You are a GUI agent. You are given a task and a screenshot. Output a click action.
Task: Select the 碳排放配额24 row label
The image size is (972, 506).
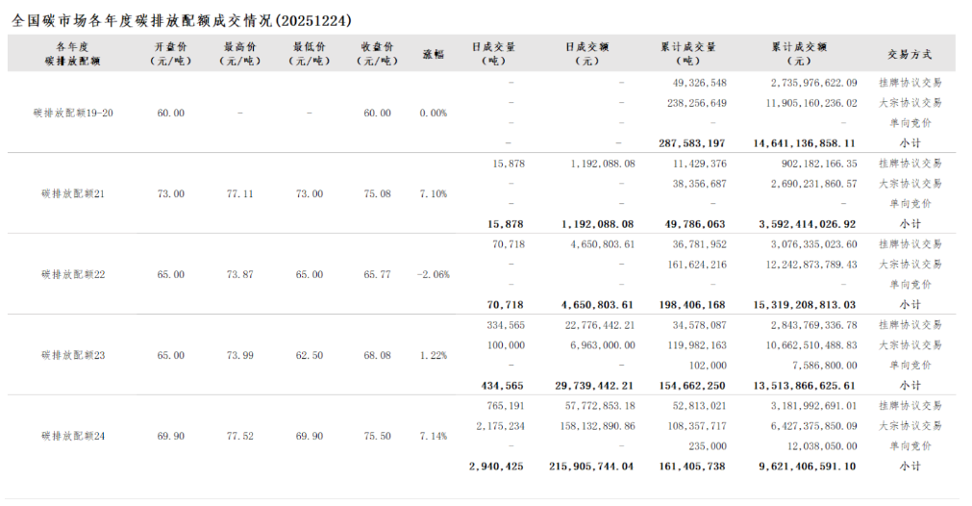coord(73,437)
